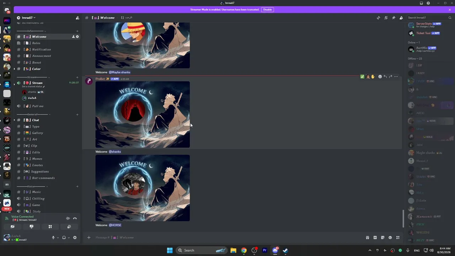
Task: Start an activity from voice panel
Action: pos(50,226)
